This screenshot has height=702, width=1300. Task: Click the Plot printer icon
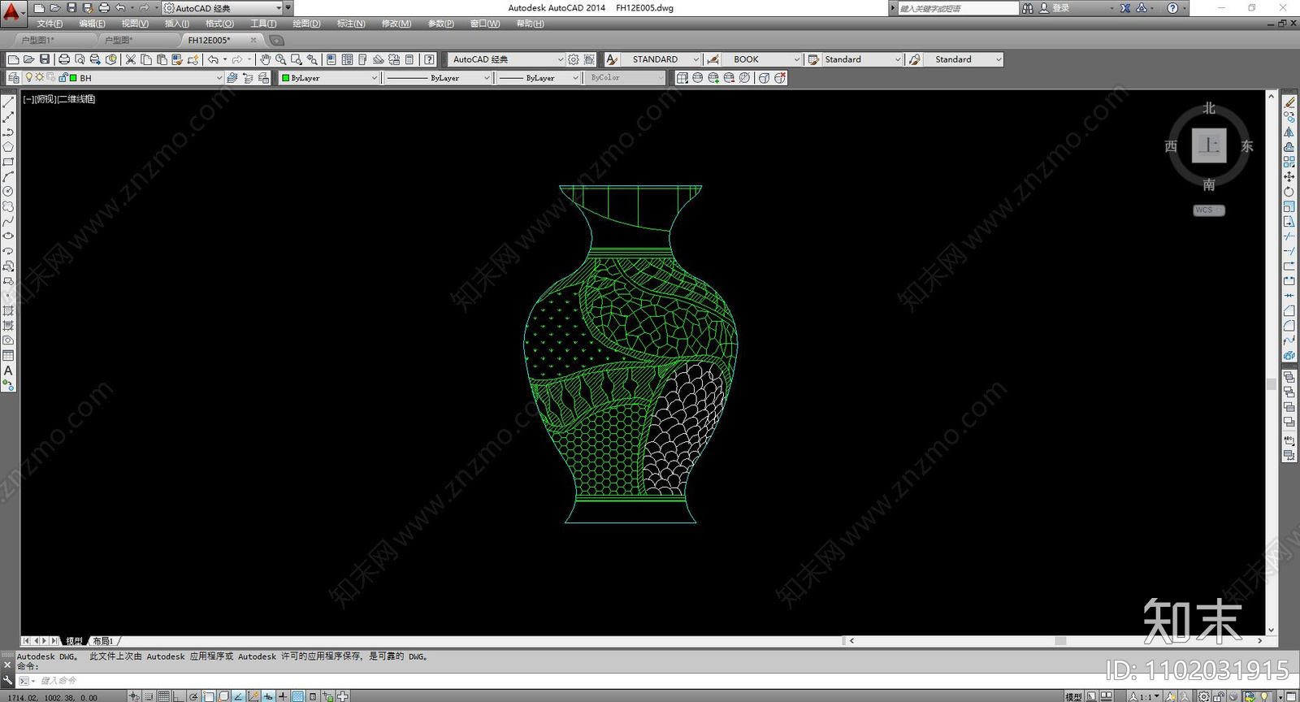[x=64, y=59]
